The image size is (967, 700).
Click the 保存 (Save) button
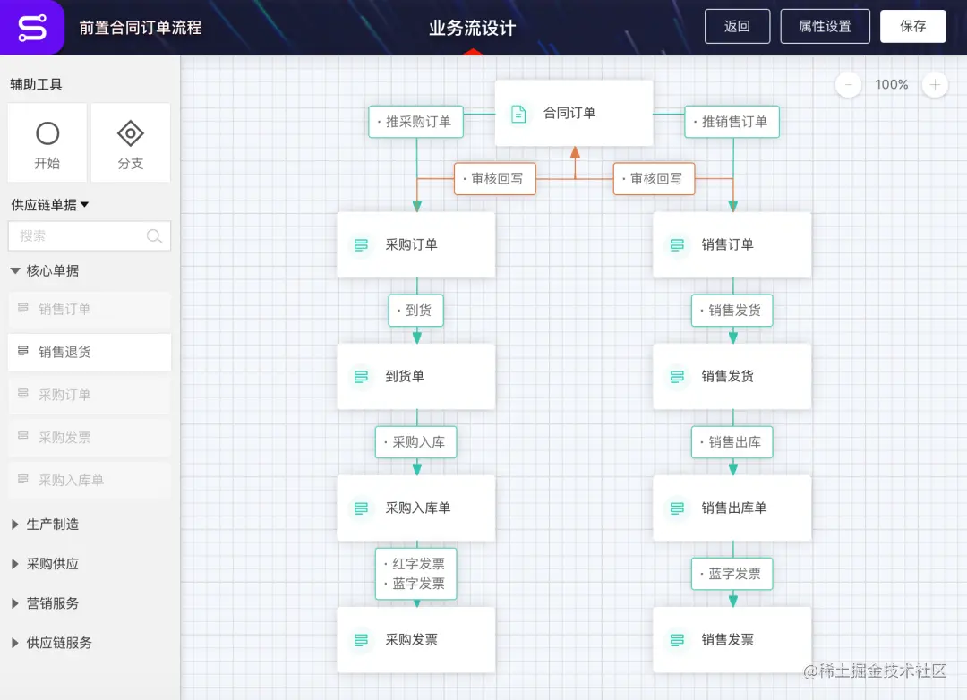(912, 26)
